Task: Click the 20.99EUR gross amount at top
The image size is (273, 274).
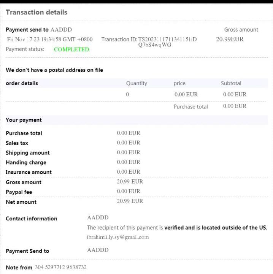Action: tap(230, 39)
